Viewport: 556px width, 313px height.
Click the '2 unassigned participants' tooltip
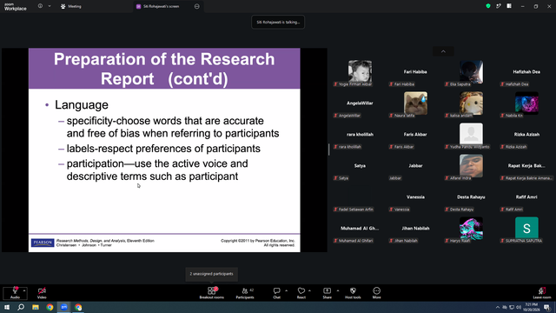[x=212, y=274]
